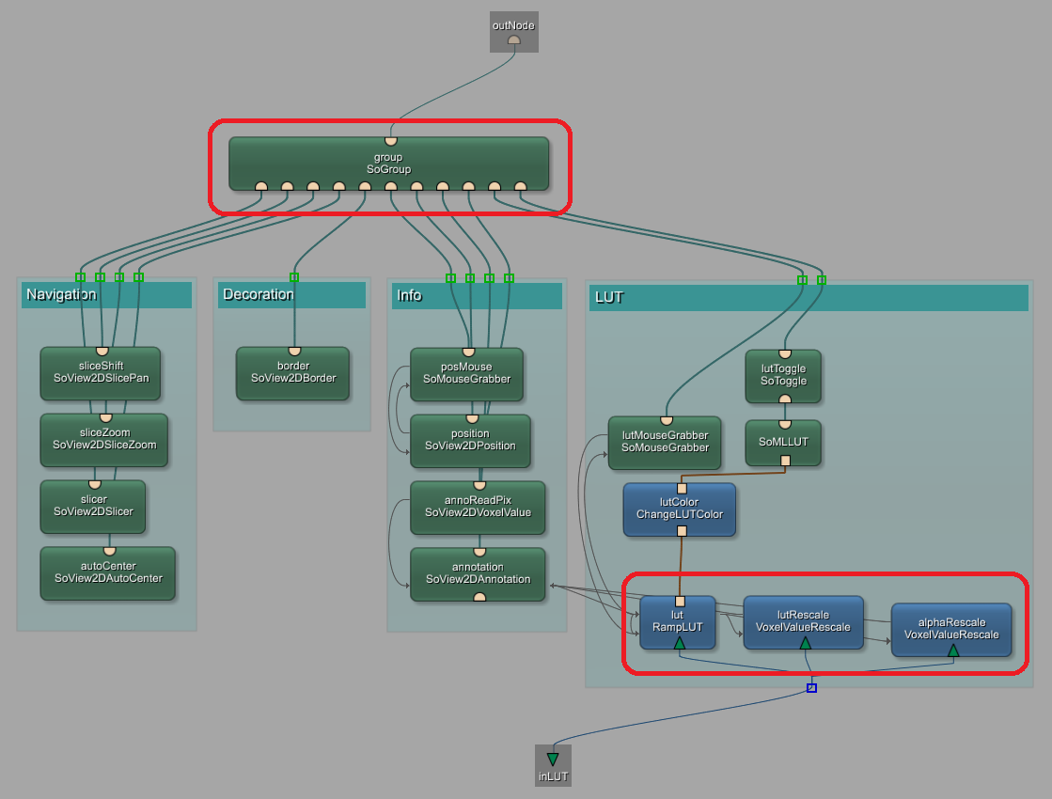Click the outNode output connector
The width and height of the screenshot is (1052, 799).
[513, 40]
